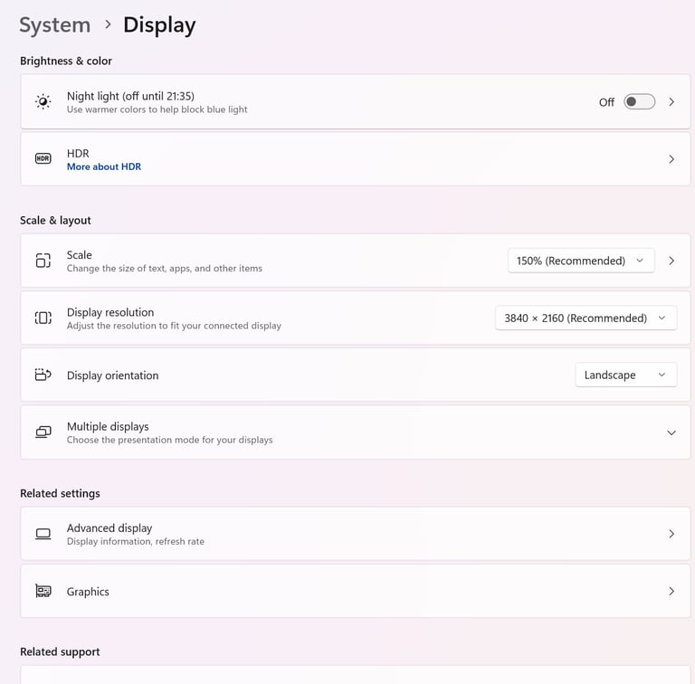Expand the Multiple displays section
Screen dimensions: 695x684
(x=671, y=432)
